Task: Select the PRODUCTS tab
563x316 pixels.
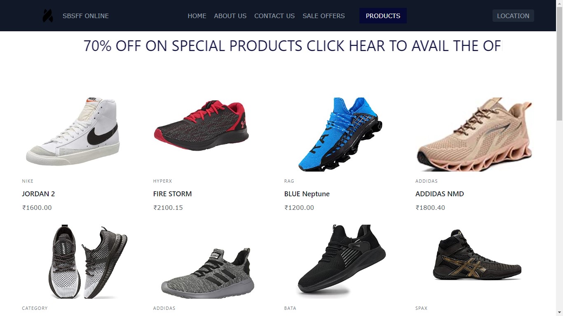Action: click(383, 16)
